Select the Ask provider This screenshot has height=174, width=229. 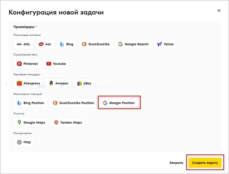[45, 44]
